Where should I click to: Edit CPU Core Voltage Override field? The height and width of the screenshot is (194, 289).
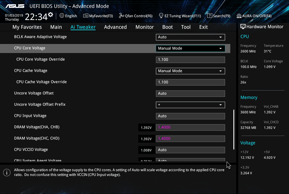tap(191, 59)
